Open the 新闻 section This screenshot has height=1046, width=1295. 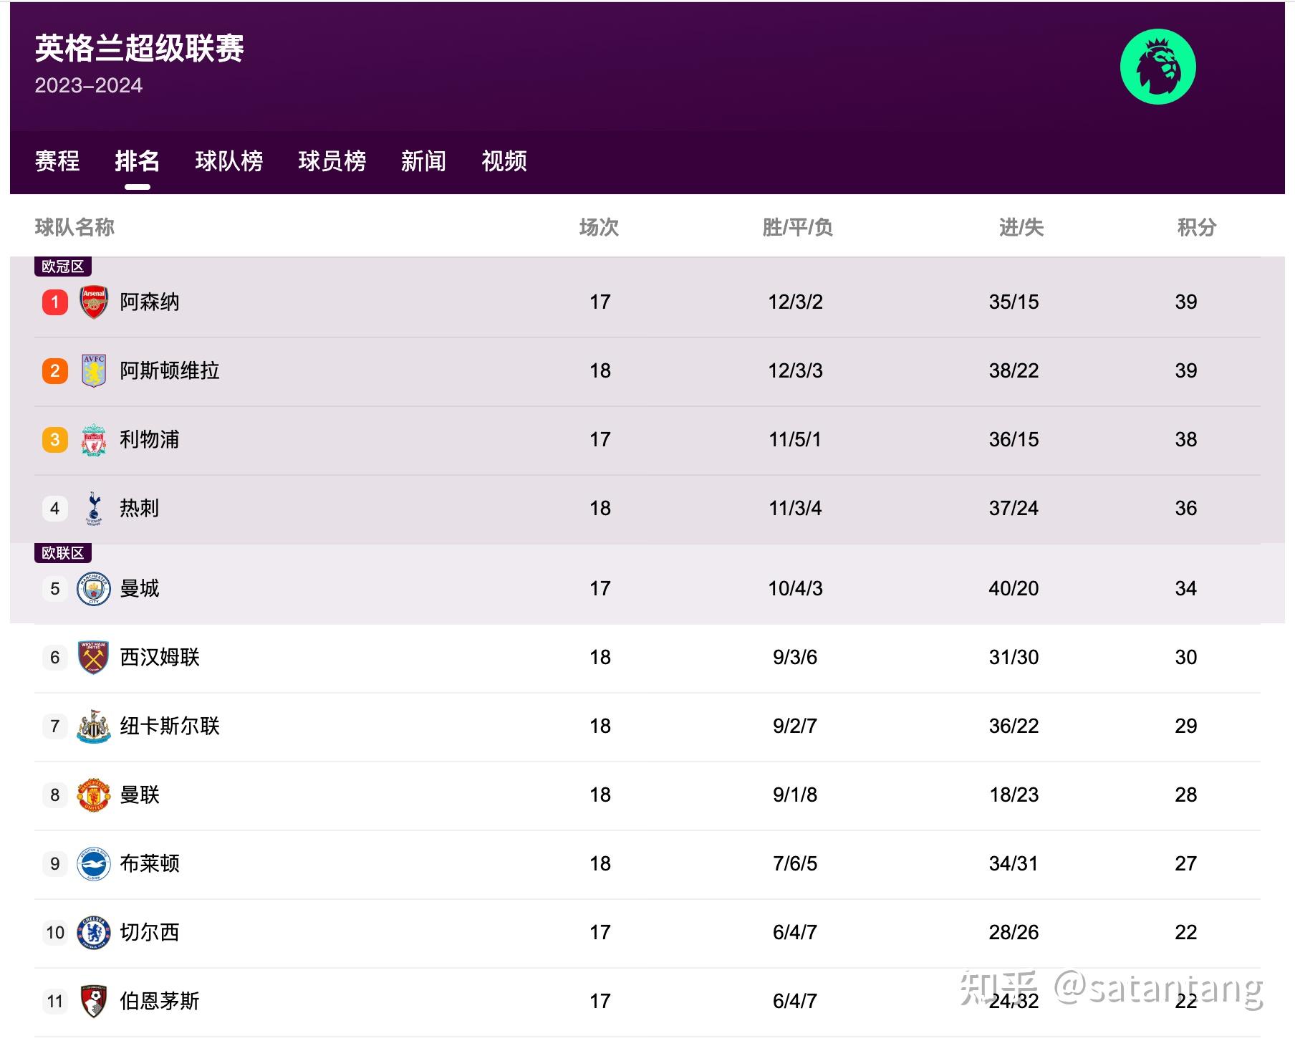tap(424, 161)
